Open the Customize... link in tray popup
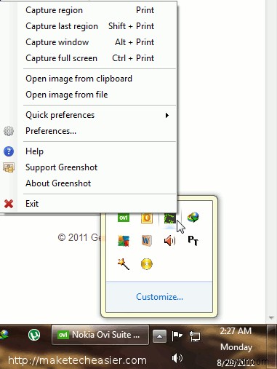 coord(159,297)
